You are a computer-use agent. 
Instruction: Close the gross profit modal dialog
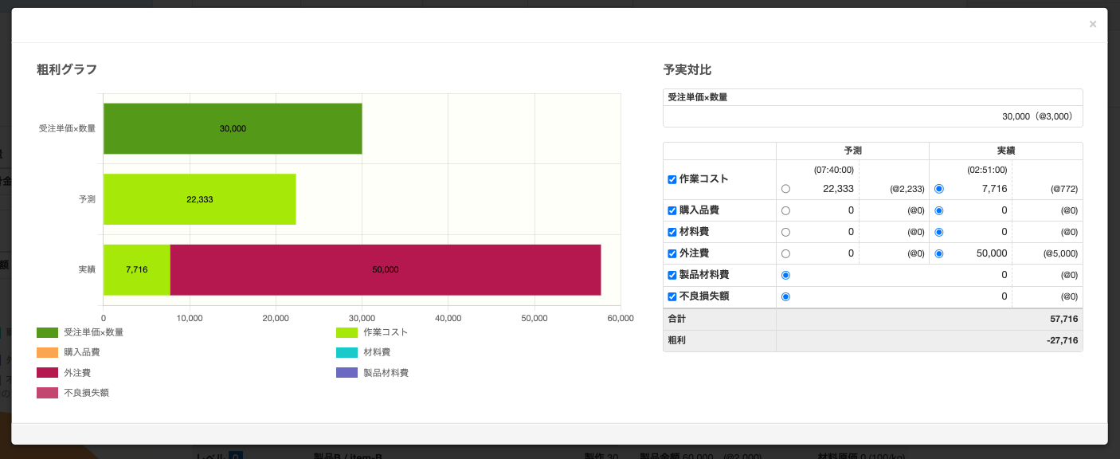pyautogui.click(x=1092, y=25)
